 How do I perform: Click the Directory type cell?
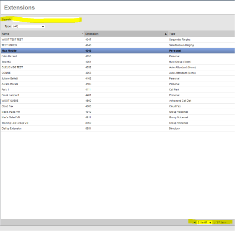pyautogui.click(x=174, y=129)
